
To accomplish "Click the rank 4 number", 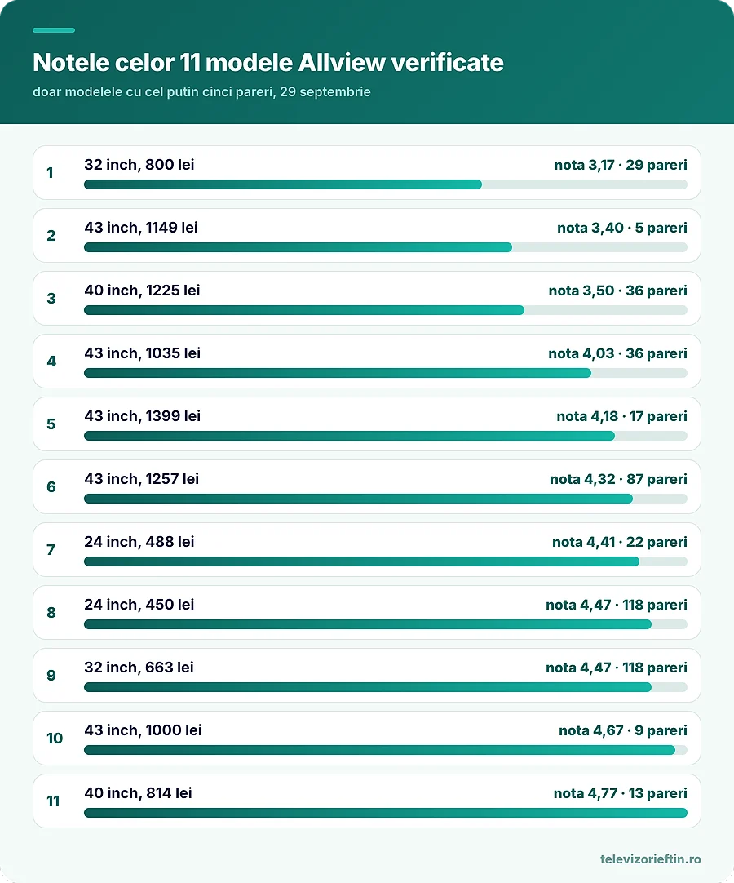I will [51, 361].
